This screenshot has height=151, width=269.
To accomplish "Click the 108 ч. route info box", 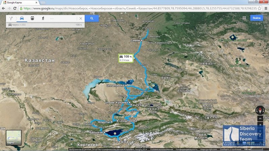I will pos(126,58).
